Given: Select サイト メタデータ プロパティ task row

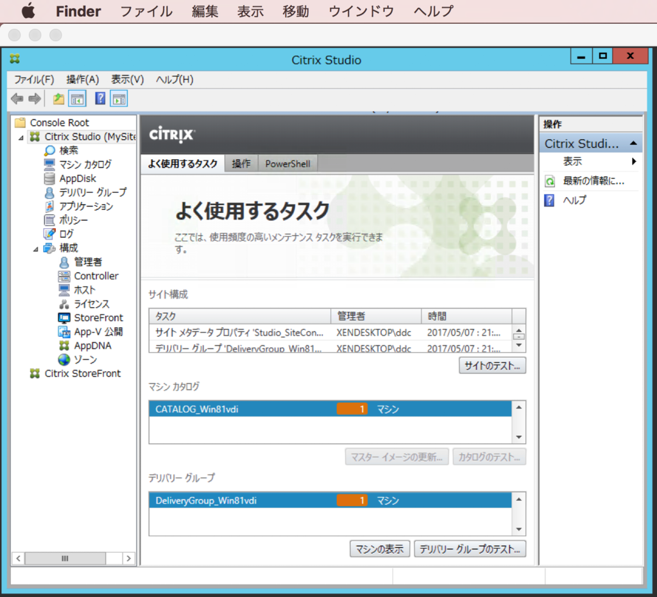Looking at the screenshot, I should [x=330, y=332].
